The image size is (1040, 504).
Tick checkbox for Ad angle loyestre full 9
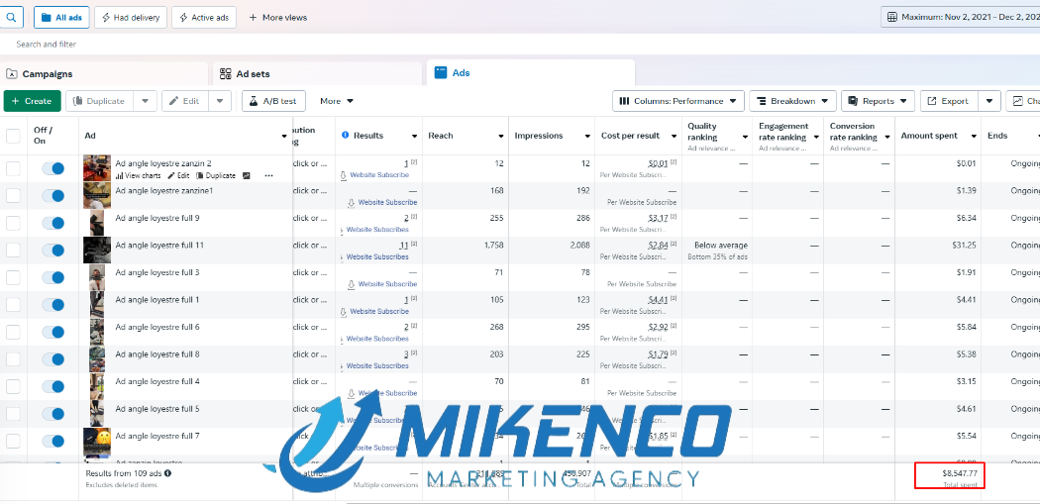[x=13, y=223]
